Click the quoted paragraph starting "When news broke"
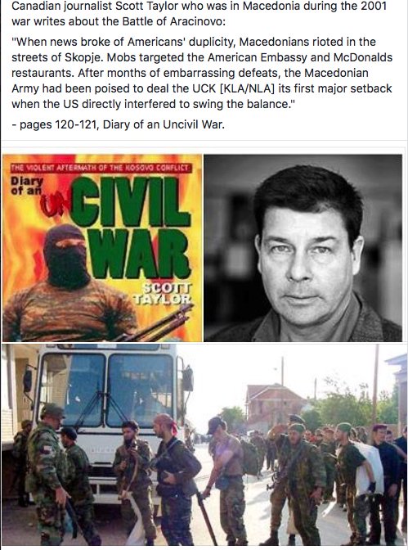Image resolution: width=408 pixels, height=550 pixels. click(x=202, y=73)
